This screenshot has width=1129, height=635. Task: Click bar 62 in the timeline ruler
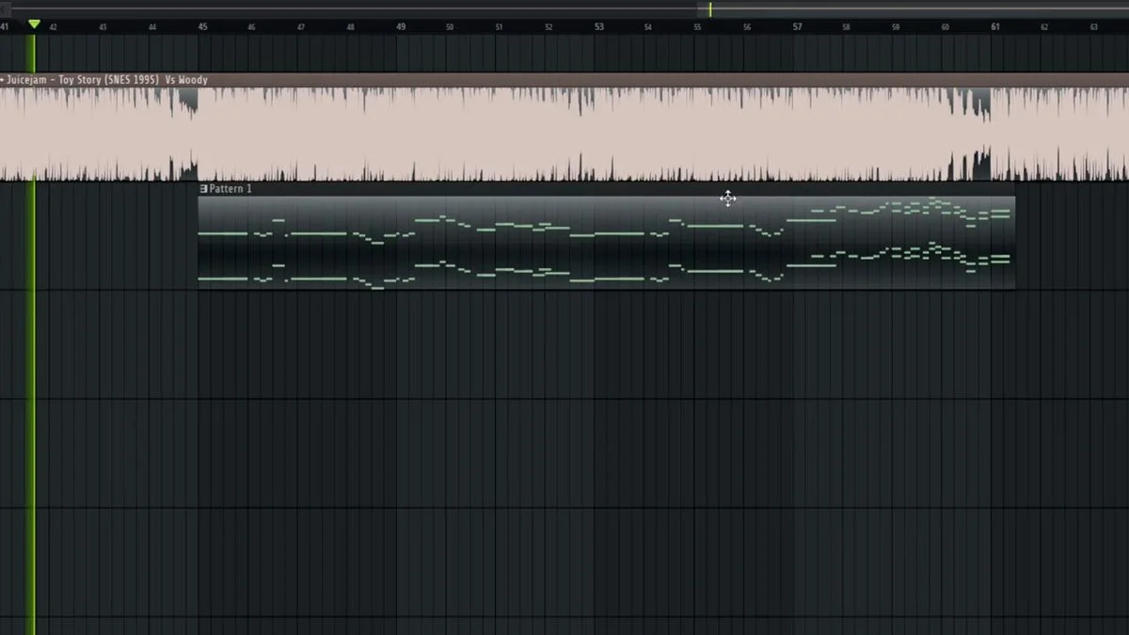point(1044,27)
